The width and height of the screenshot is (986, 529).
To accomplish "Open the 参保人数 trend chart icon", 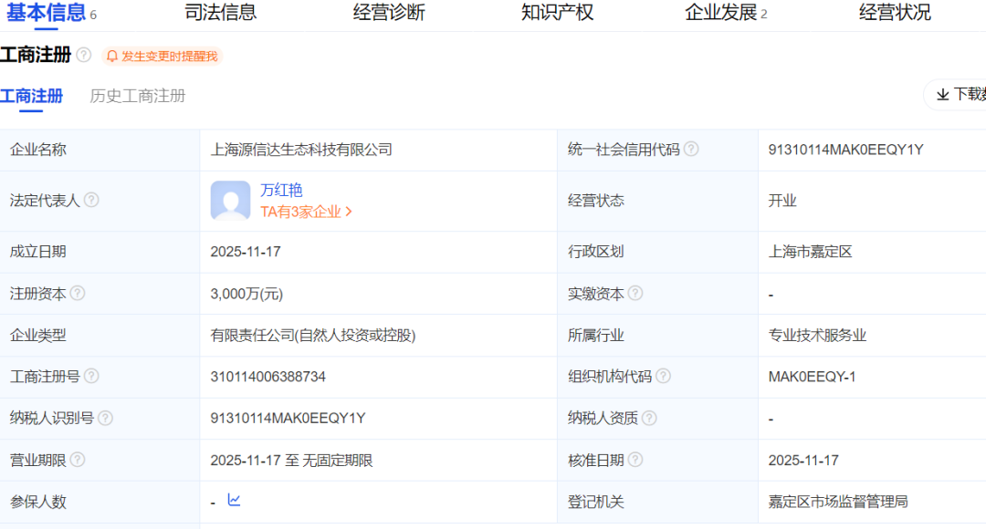I will [x=234, y=501].
